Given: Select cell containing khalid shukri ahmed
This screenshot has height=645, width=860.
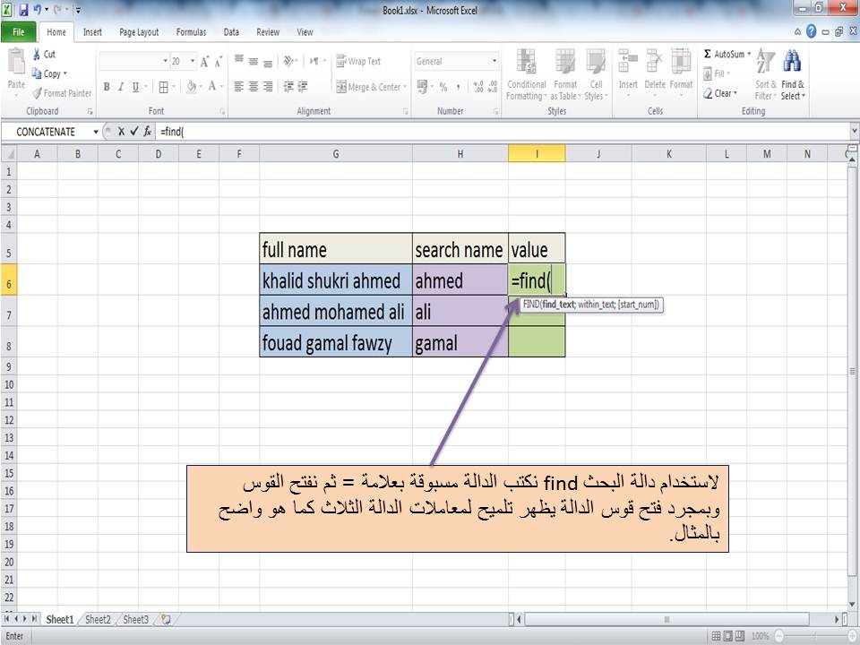Looking at the screenshot, I should [x=336, y=280].
